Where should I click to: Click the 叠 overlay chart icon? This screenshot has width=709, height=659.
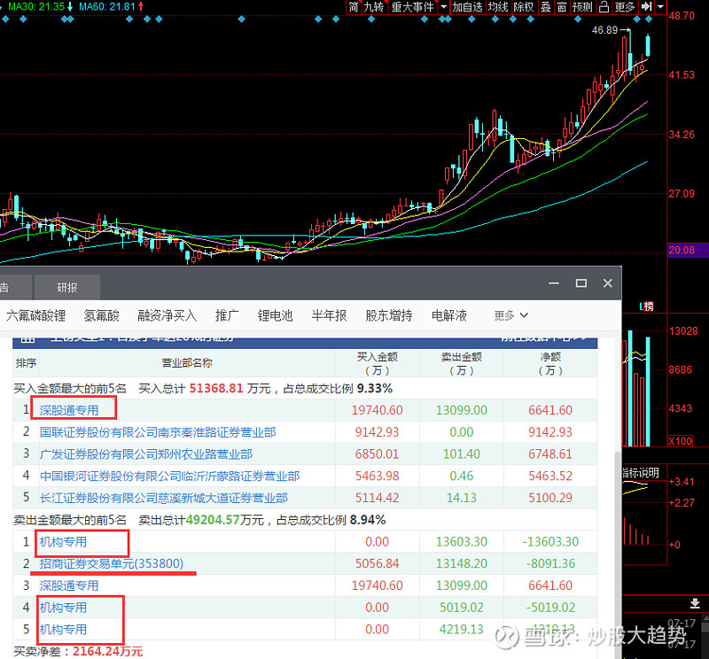546,7
